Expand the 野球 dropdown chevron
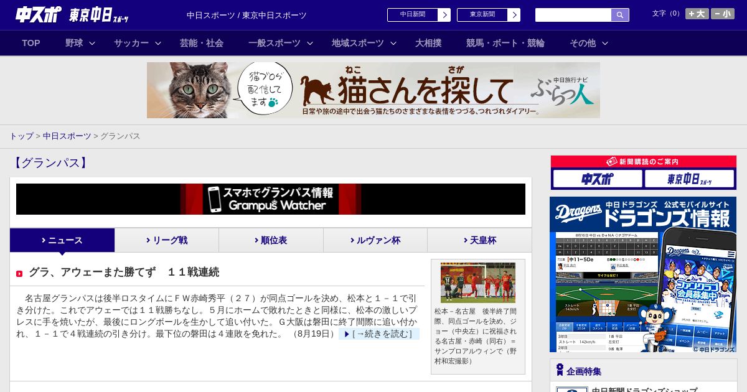 (92, 43)
